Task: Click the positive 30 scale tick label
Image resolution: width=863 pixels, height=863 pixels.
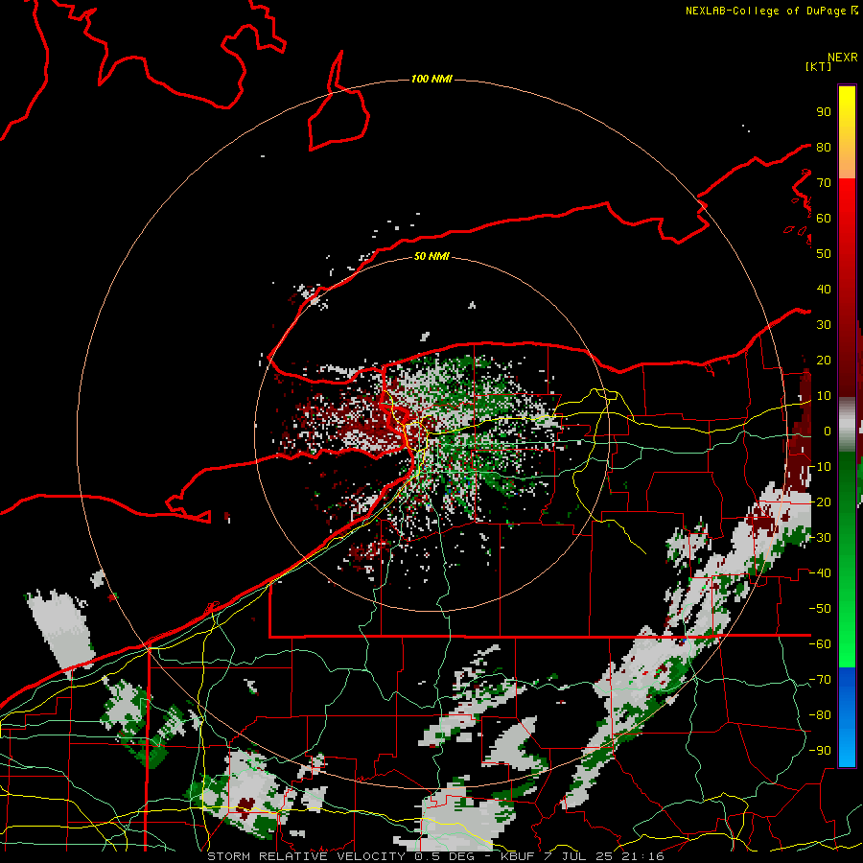Action: 824,325
